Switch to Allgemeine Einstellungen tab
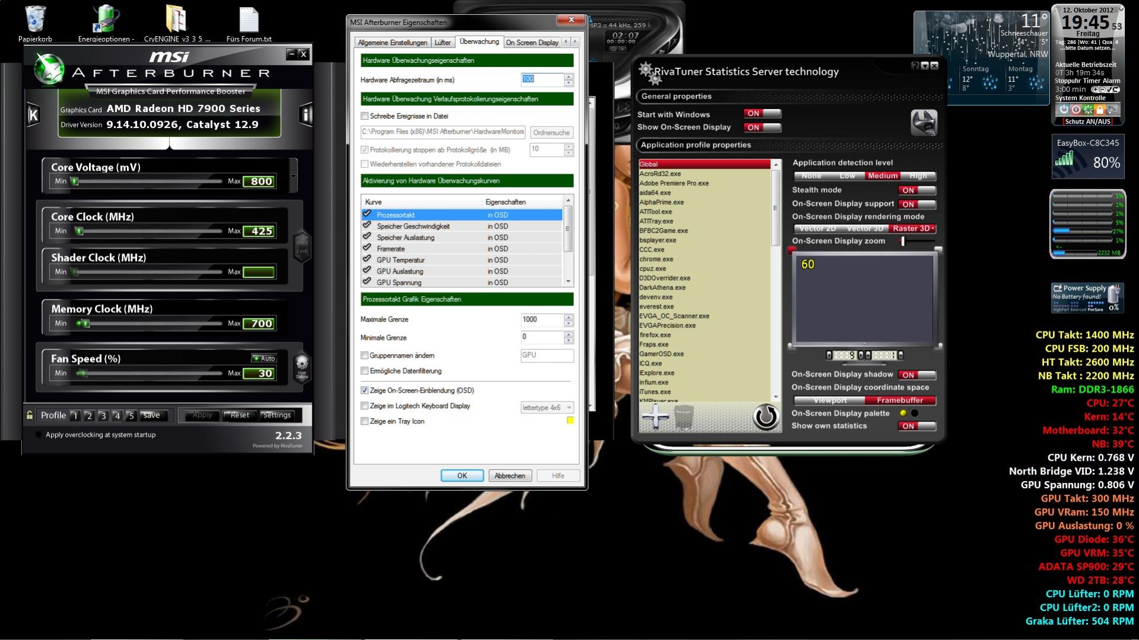The height and width of the screenshot is (640, 1139). coord(392,43)
